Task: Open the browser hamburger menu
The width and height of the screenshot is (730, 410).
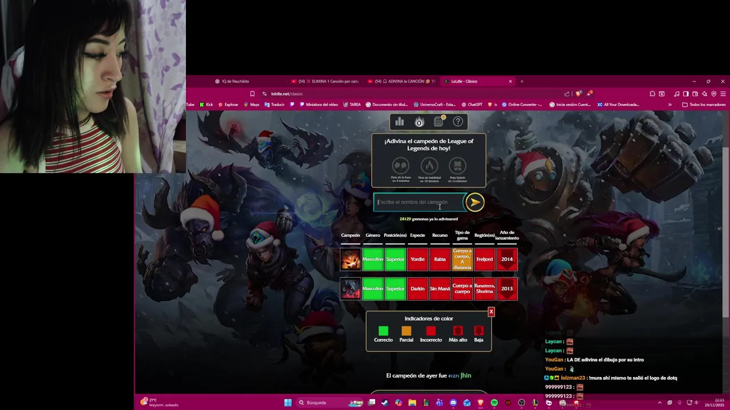Action: tap(723, 94)
